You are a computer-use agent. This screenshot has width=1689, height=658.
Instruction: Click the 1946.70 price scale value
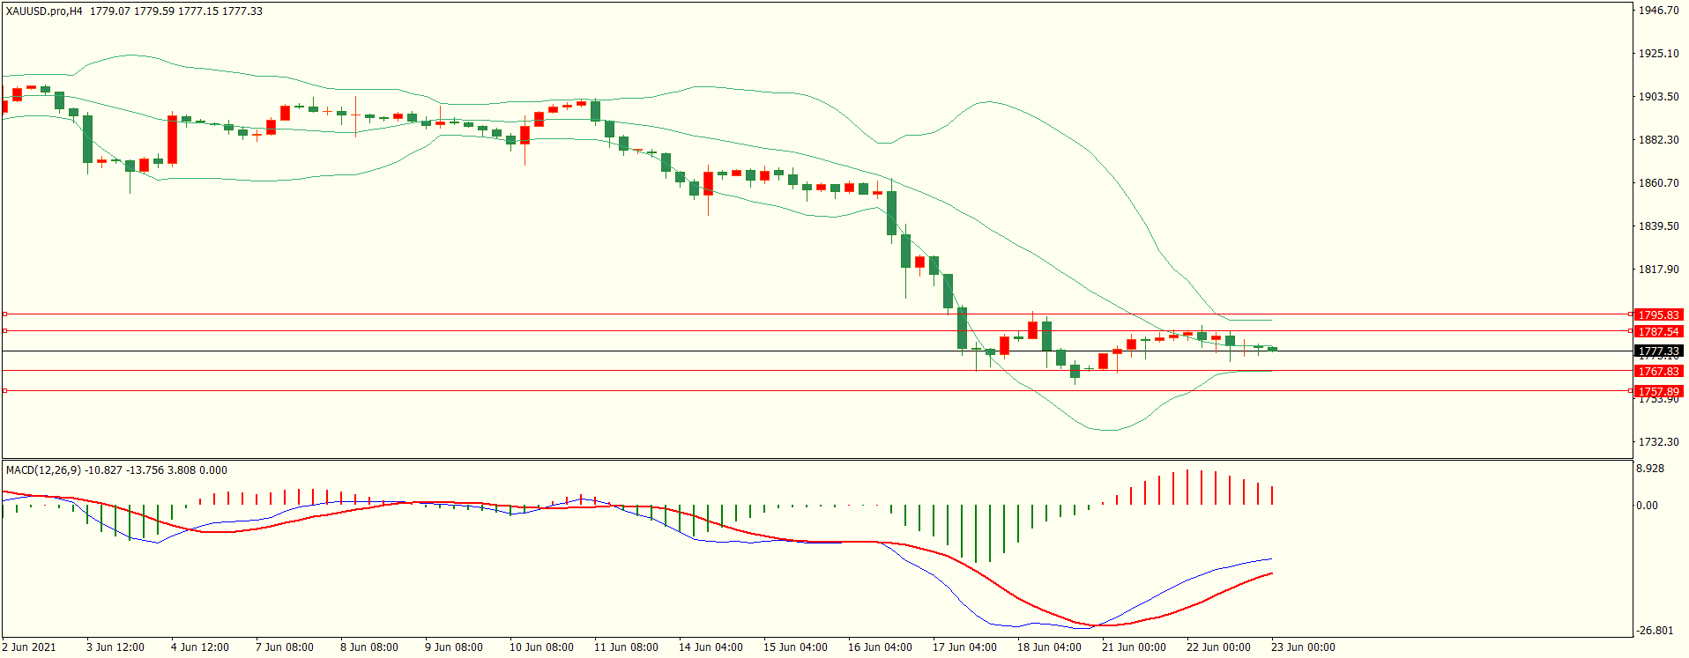[x=1658, y=11]
